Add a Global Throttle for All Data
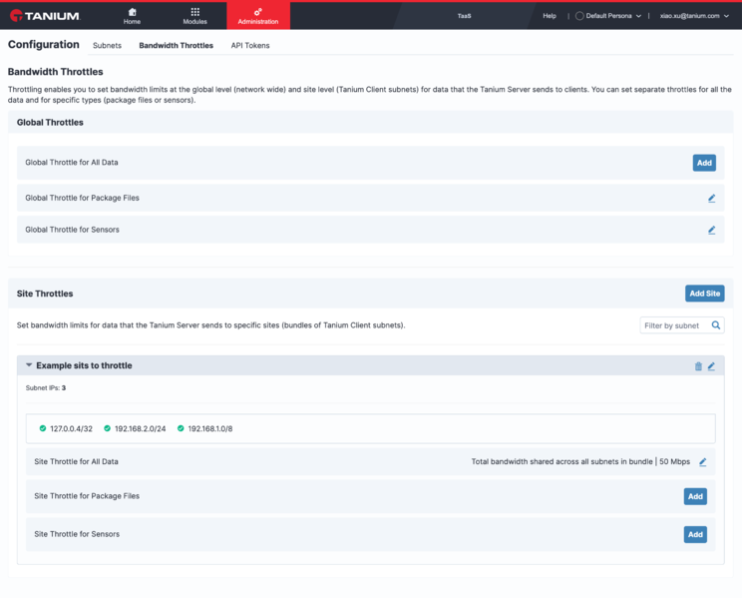The image size is (742, 598). 704,163
